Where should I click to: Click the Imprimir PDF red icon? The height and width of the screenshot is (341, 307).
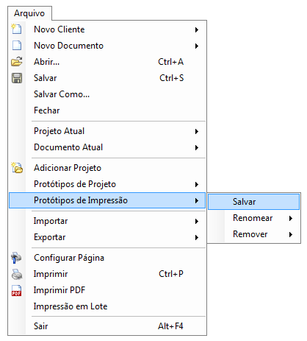[x=16, y=290]
